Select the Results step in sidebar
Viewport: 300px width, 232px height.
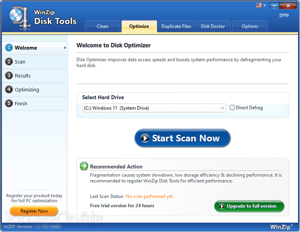click(35, 76)
